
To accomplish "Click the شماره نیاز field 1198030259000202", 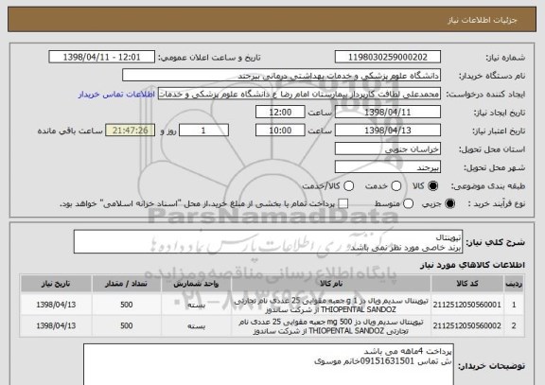I will [388, 57].
